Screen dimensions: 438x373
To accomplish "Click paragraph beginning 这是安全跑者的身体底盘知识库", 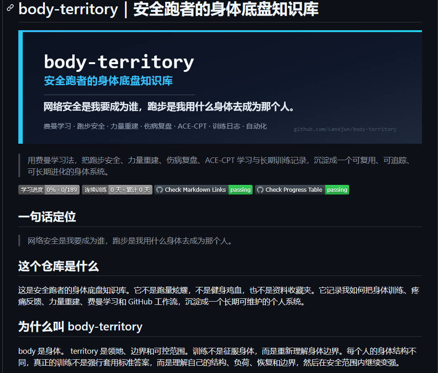I will click(x=219, y=296).
